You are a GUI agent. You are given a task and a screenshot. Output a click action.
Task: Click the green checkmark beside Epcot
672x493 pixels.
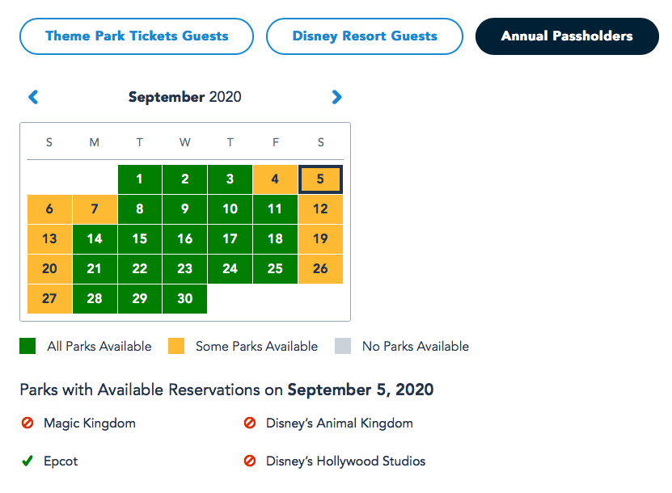(27, 461)
